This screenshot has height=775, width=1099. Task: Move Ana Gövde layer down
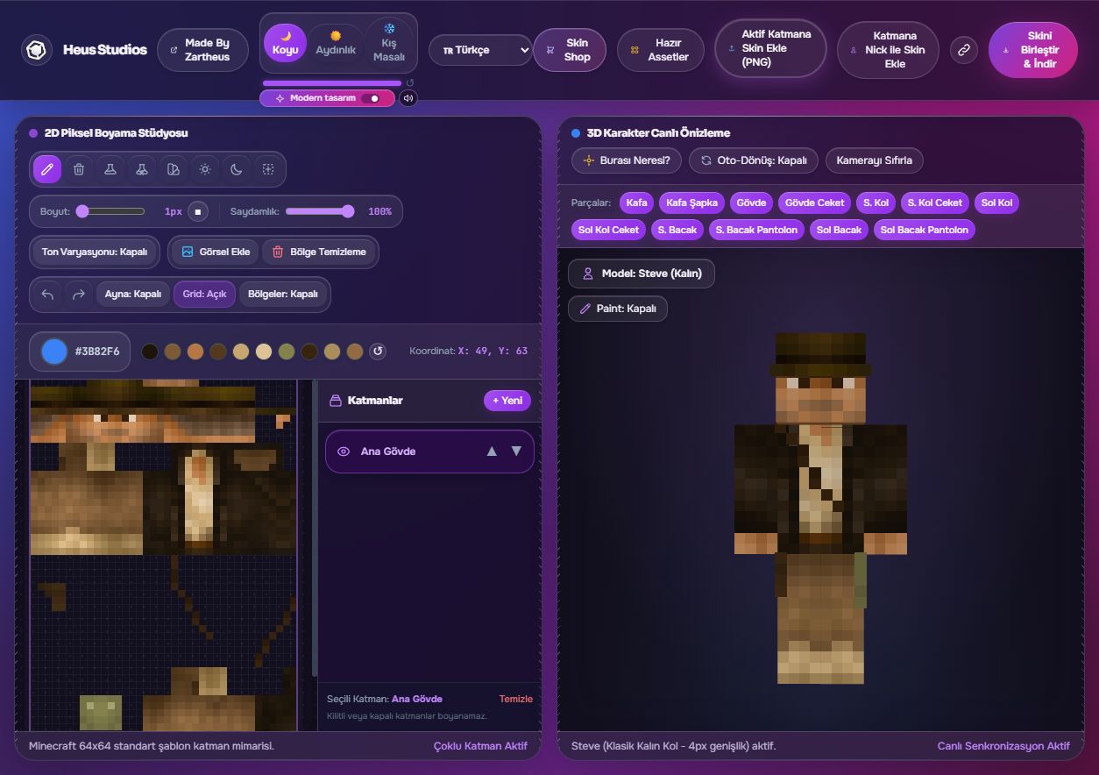coord(516,451)
